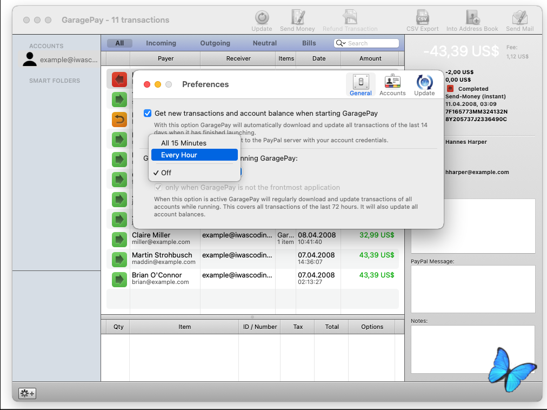Click into the Notes text field

473,349
